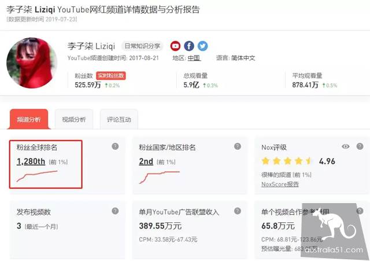The width and height of the screenshot is (370, 261).
Task: Click help icon on Nox评级 card
Action: point(360,146)
